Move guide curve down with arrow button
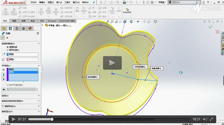 pyautogui.click(x=4, y=79)
